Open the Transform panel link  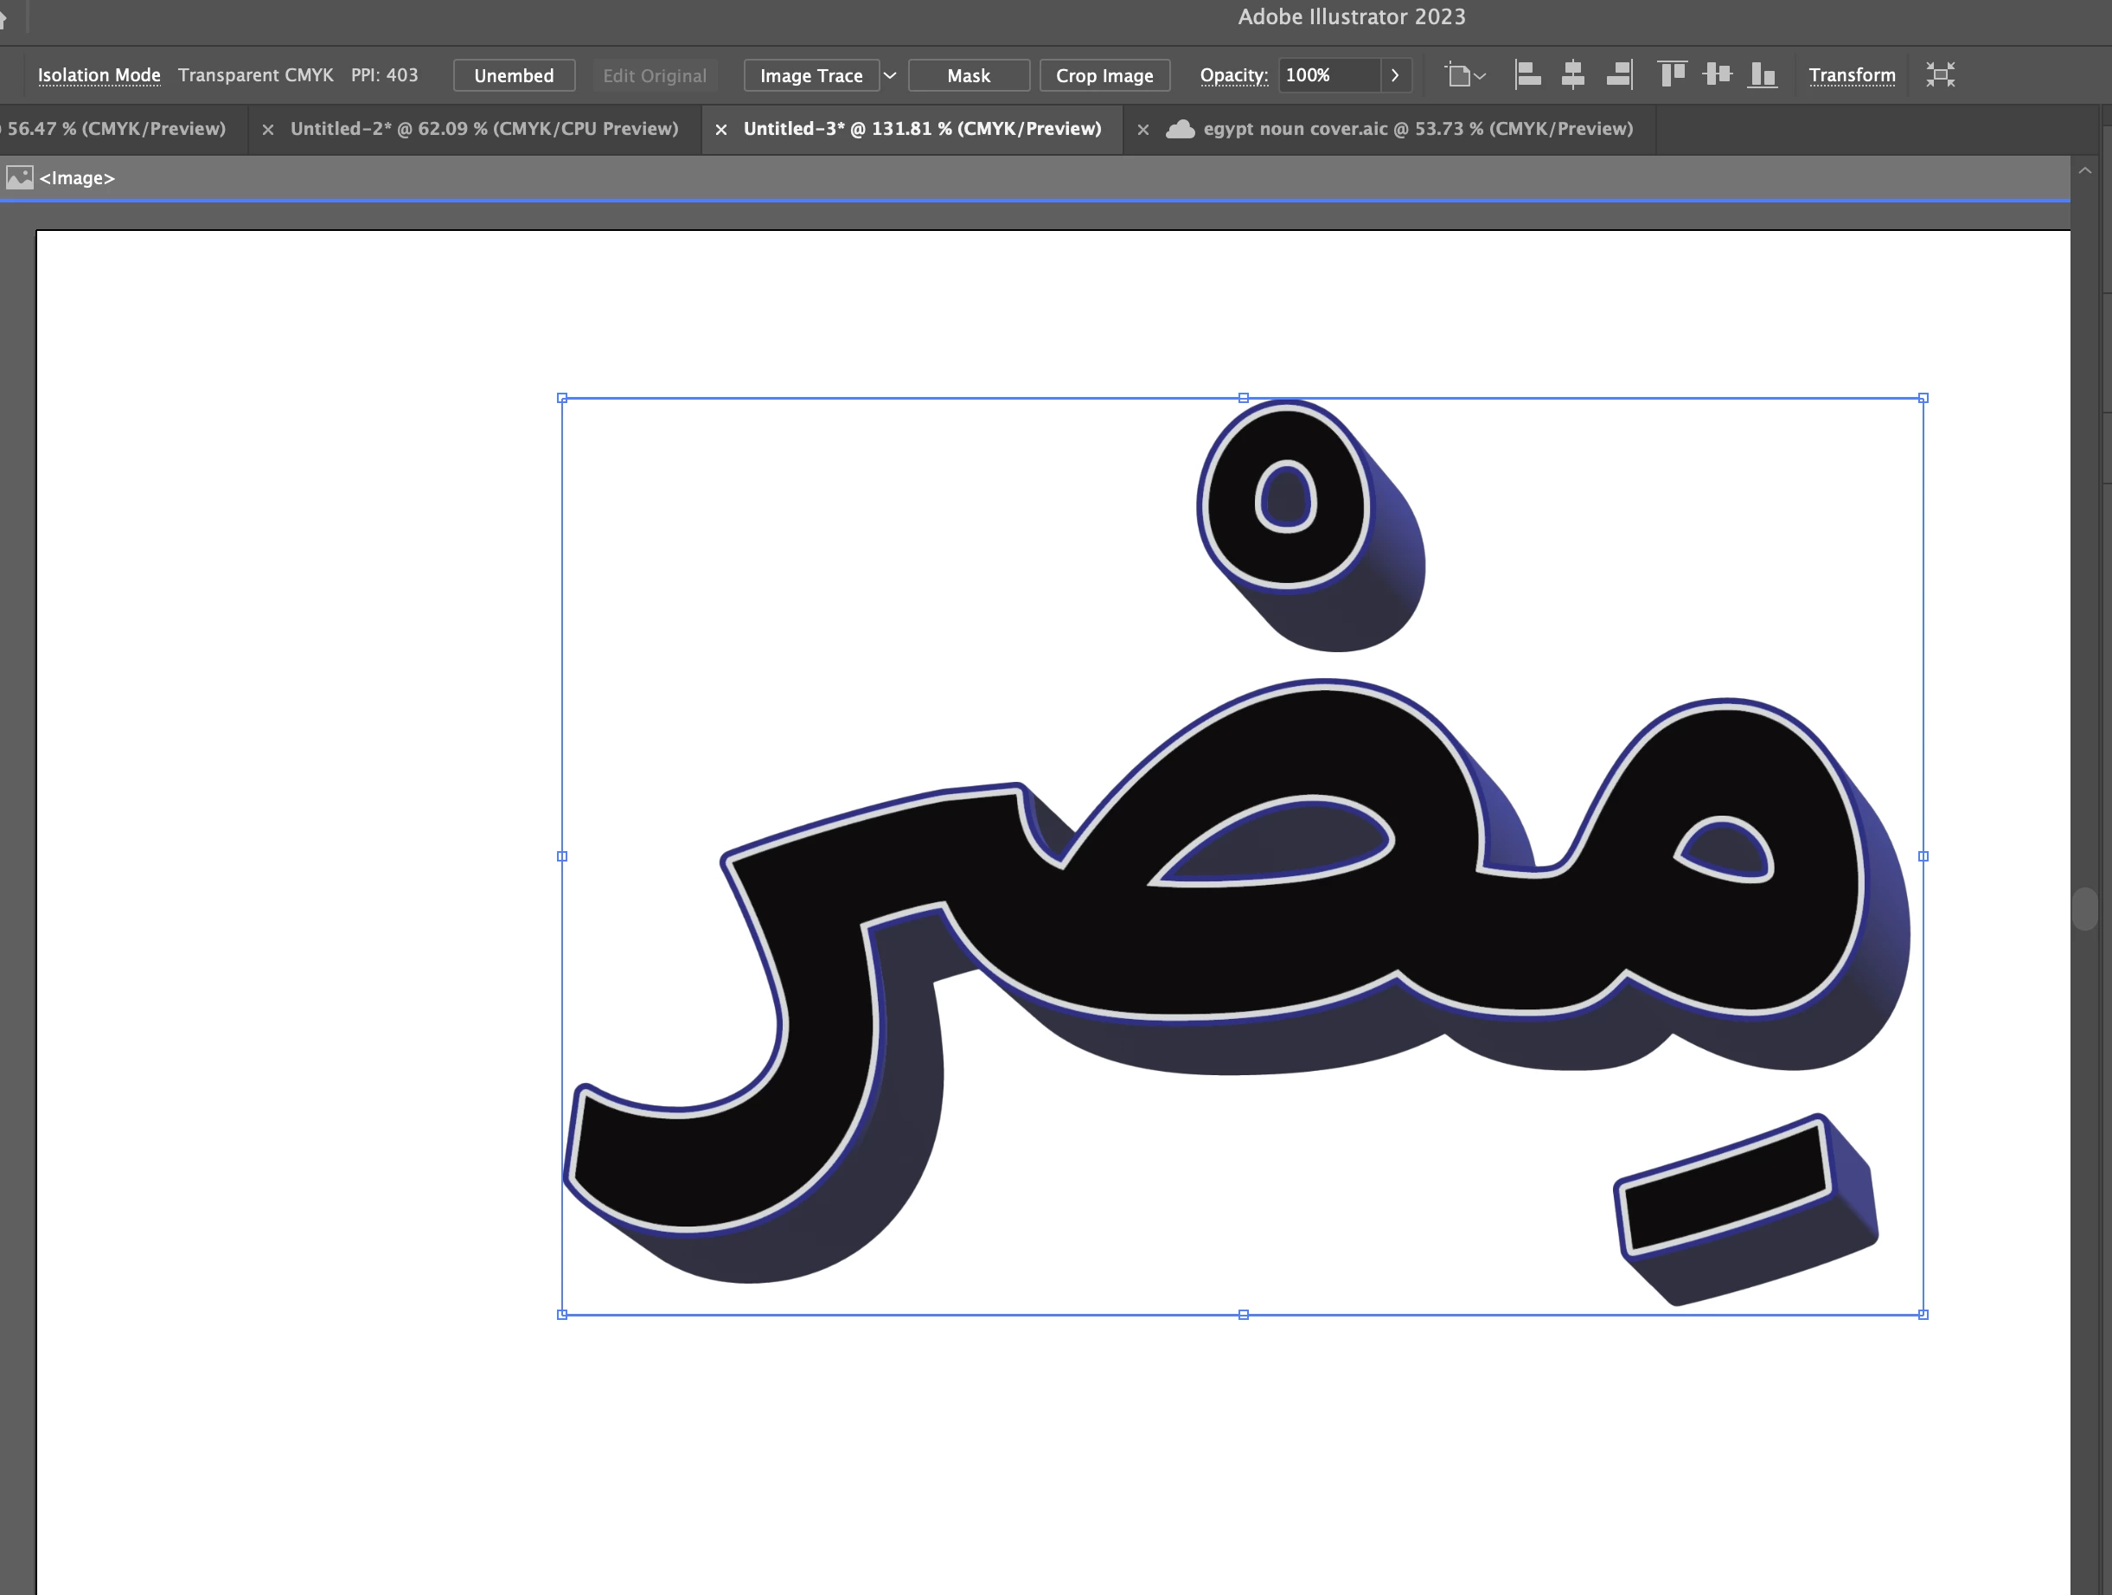(x=1852, y=75)
